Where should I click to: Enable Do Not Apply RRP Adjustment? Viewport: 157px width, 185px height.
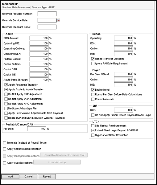6,94
